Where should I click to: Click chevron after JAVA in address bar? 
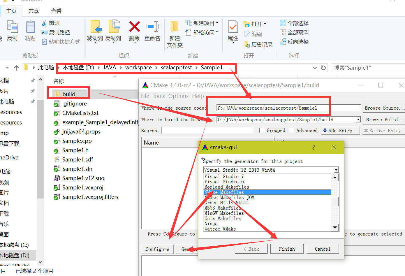tap(121, 68)
